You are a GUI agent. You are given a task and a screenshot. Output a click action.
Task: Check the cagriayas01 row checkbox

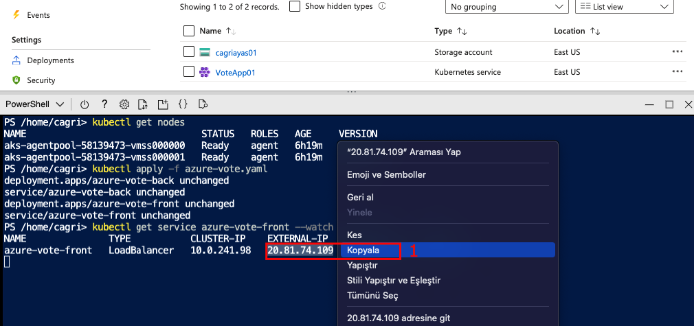pyautogui.click(x=189, y=52)
